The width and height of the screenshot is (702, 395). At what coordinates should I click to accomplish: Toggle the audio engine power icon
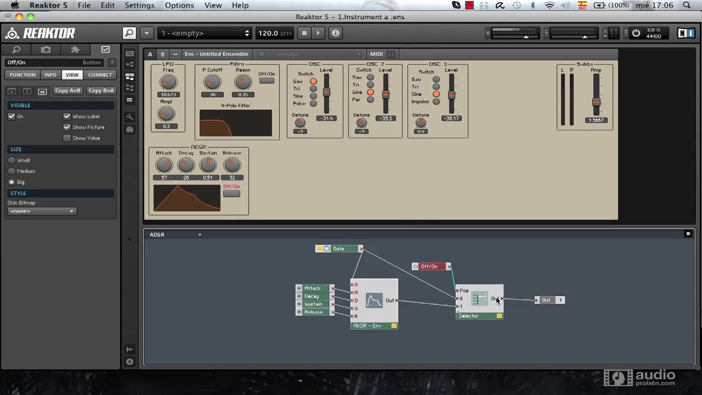(636, 33)
